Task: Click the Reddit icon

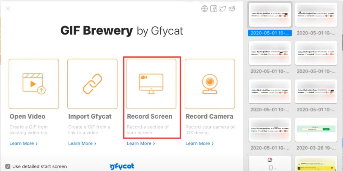Action: [232, 9]
